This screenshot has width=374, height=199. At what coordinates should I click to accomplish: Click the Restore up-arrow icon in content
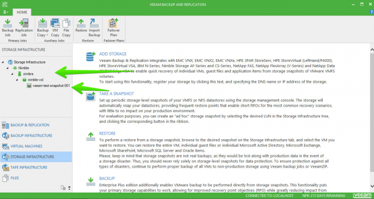click(x=91, y=137)
